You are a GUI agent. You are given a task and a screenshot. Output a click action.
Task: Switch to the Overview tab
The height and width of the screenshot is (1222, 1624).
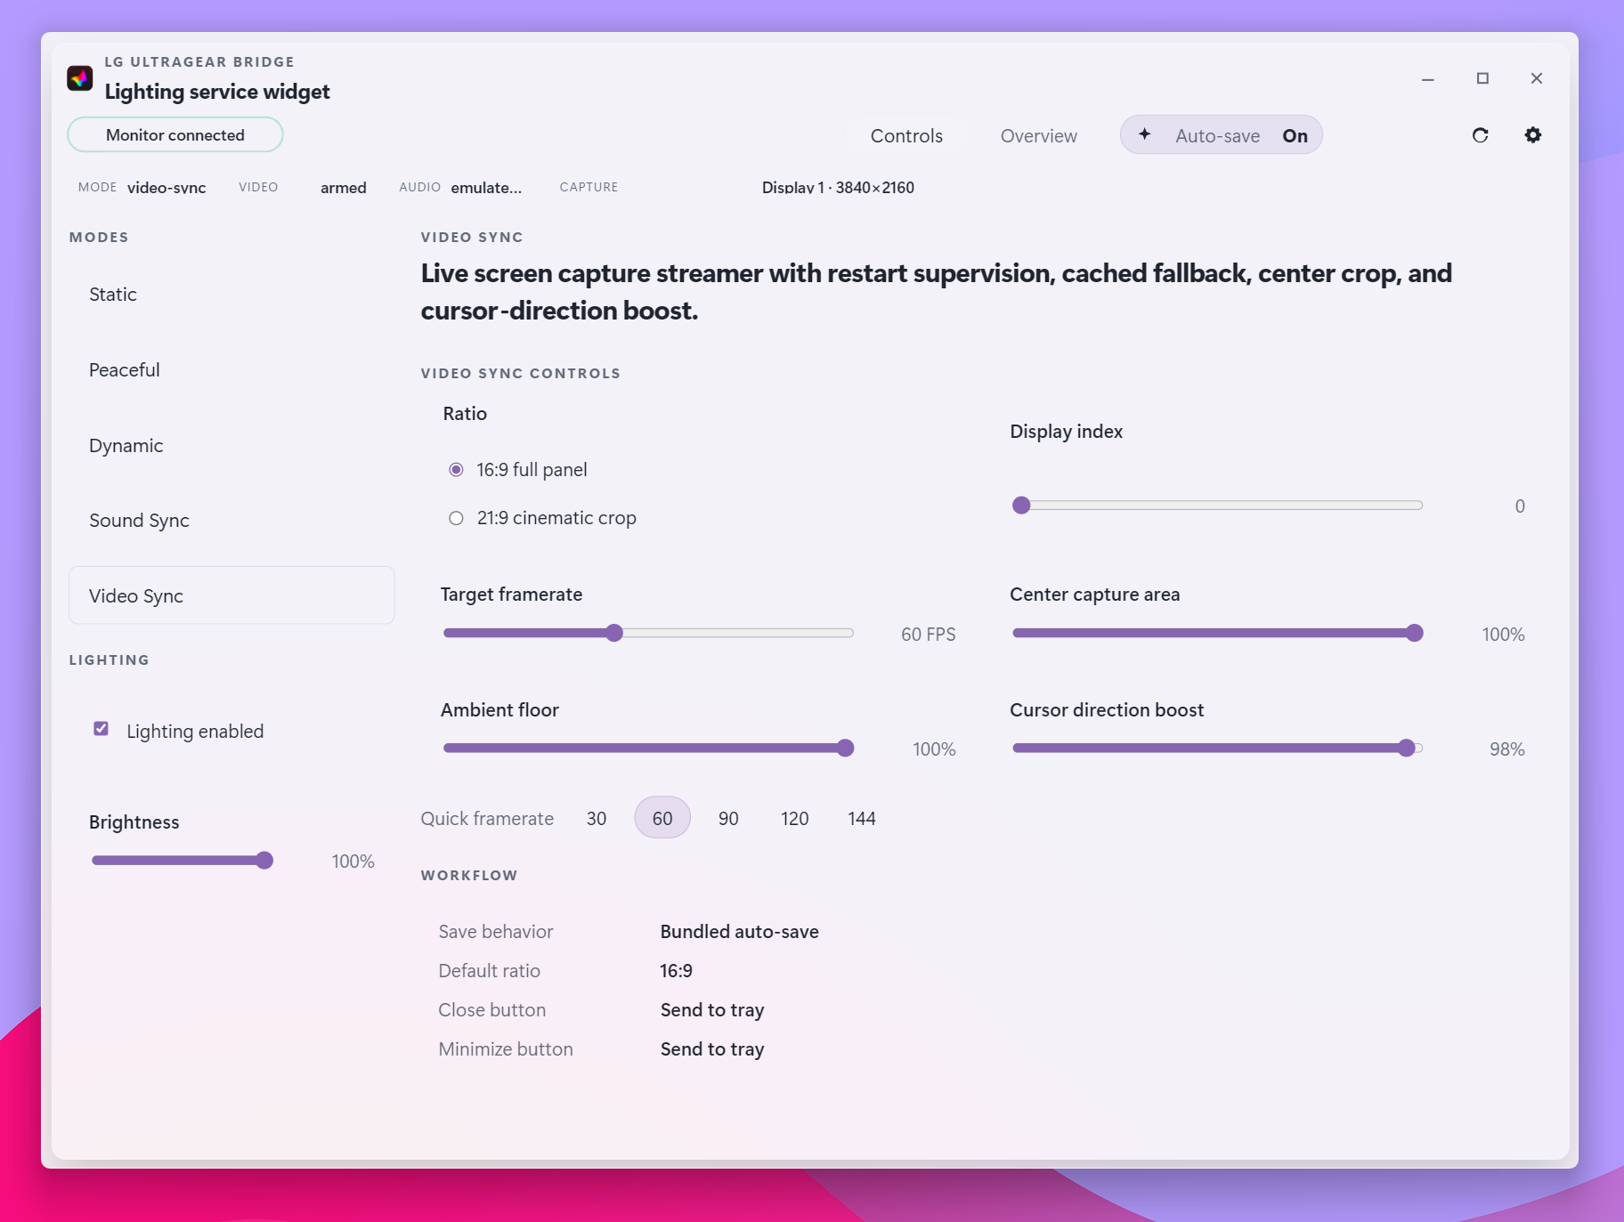(1038, 135)
